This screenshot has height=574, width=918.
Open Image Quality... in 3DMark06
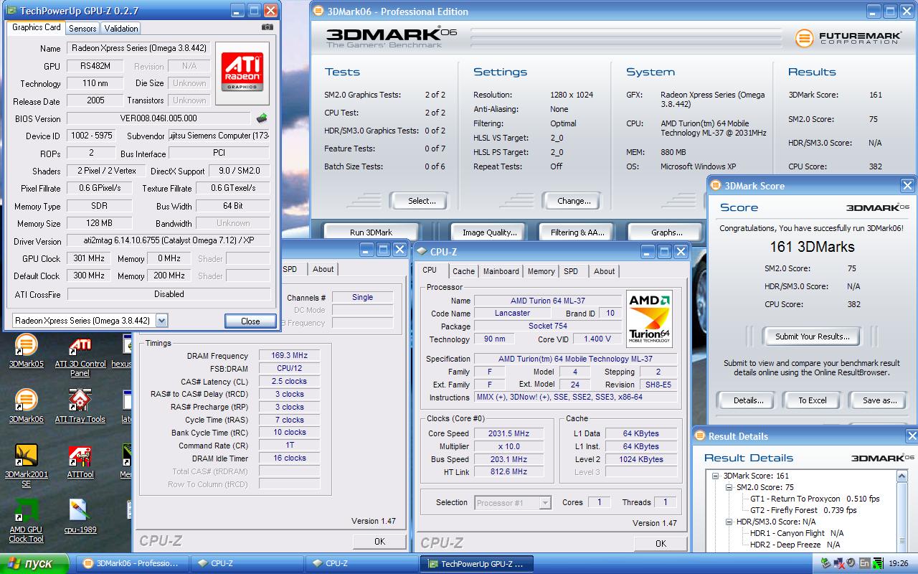click(x=489, y=232)
